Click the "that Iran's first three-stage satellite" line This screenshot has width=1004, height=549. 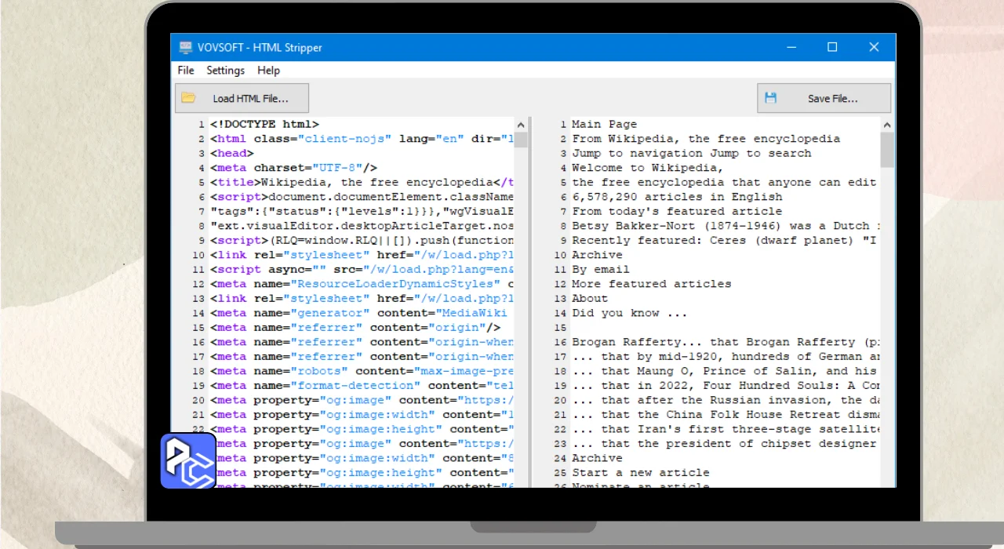726,428
